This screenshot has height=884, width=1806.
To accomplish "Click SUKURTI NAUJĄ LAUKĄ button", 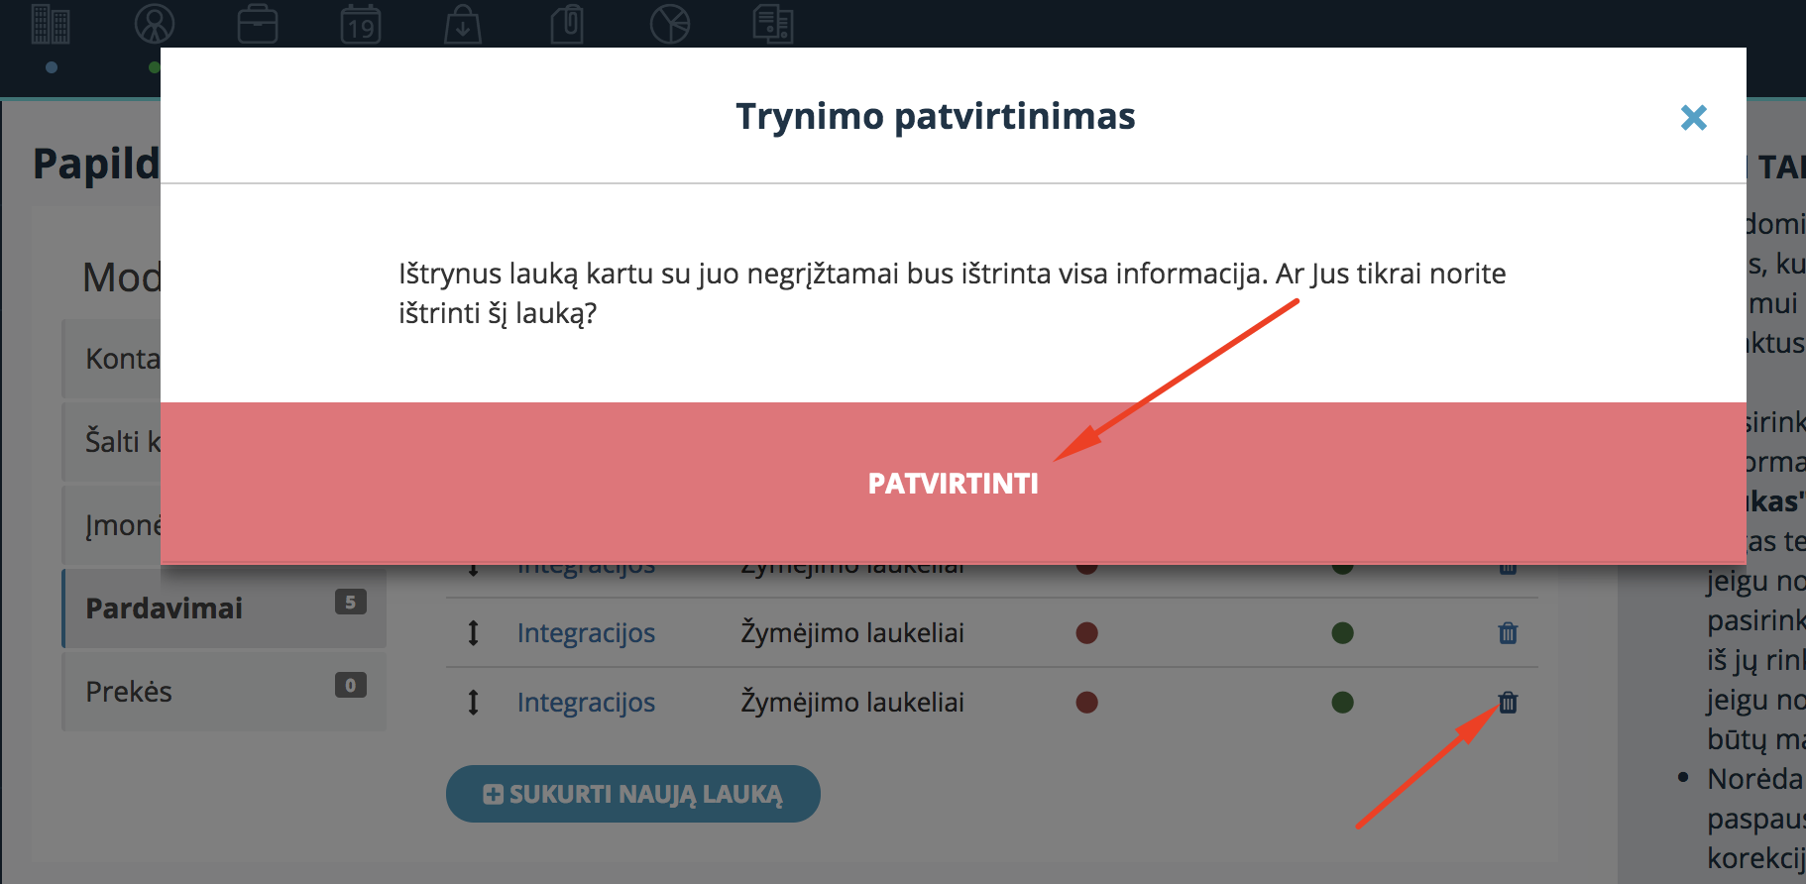I will click(x=633, y=794).
